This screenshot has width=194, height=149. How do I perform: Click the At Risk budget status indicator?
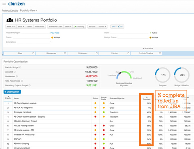pos(154,37)
